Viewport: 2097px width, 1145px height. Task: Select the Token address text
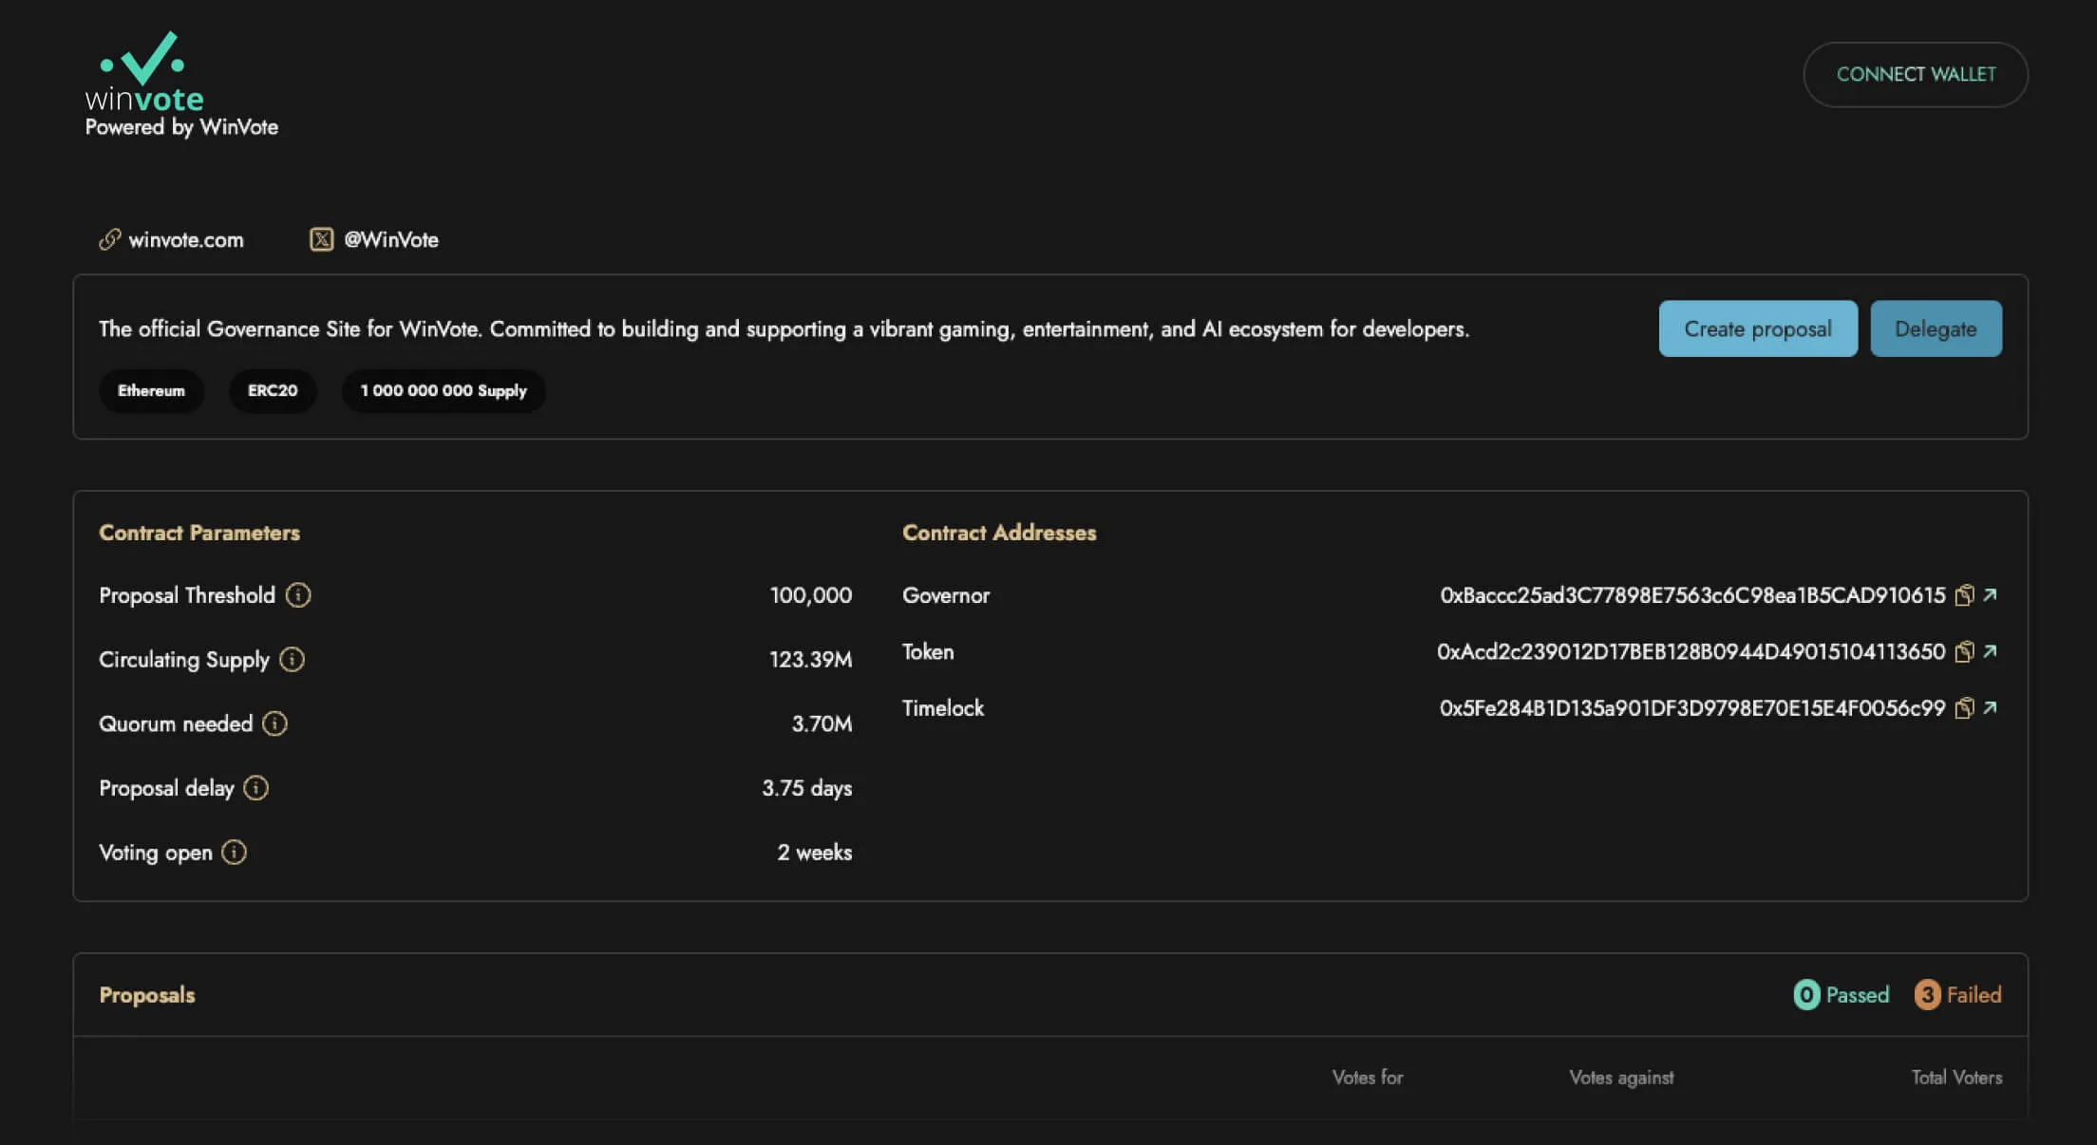click(x=1691, y=652)
